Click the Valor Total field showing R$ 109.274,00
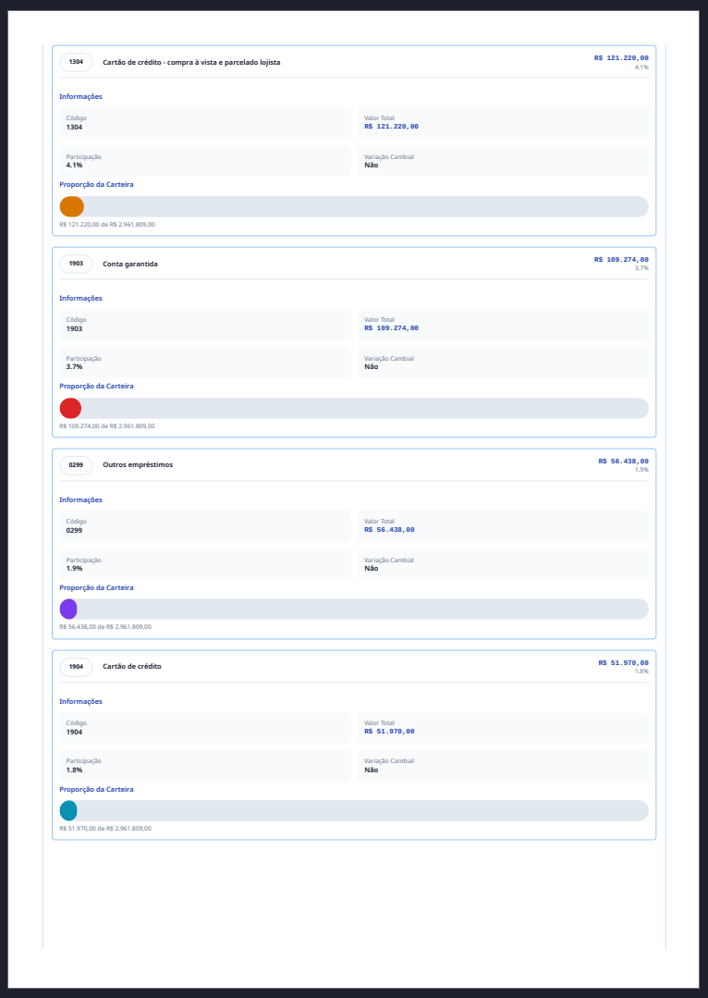 click(x=503, y=325)
